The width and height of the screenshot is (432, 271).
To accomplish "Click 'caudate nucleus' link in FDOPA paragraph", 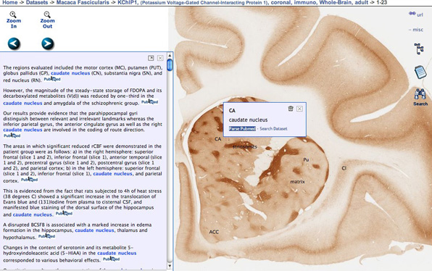I will (x=22, y=104).
